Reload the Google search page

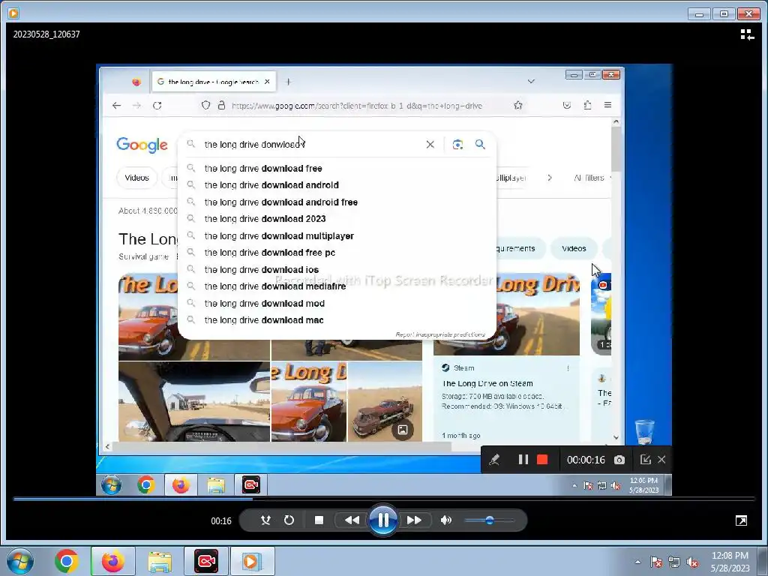(x=157, y=105)
